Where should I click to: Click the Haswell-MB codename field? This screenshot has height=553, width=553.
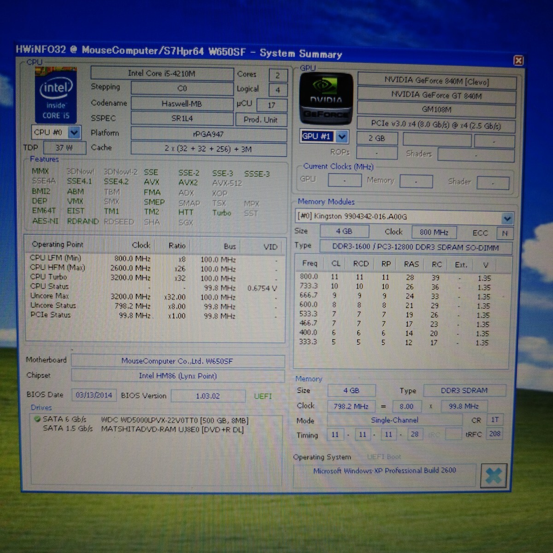click(182, 104)
